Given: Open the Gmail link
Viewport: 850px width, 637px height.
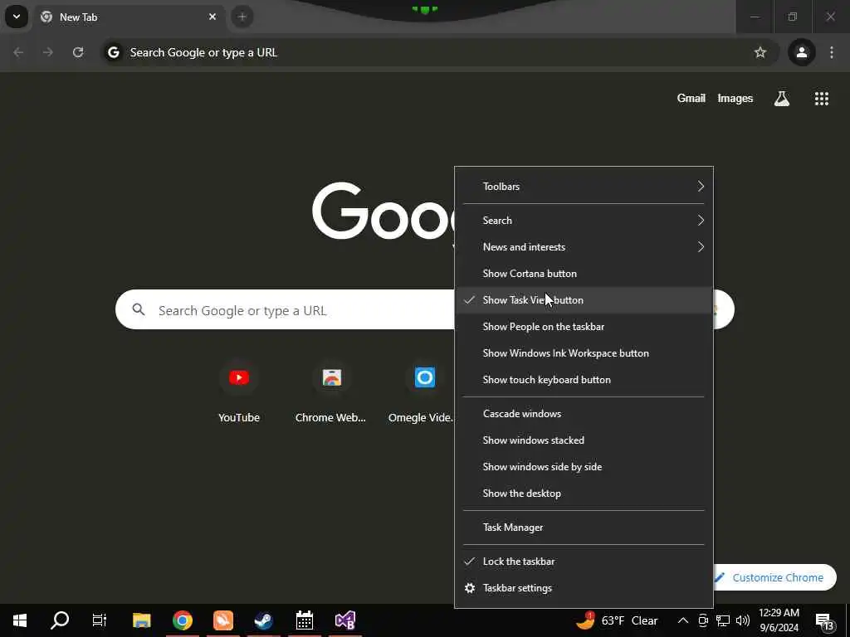Looking at the screenshot, I should (691, 98).
